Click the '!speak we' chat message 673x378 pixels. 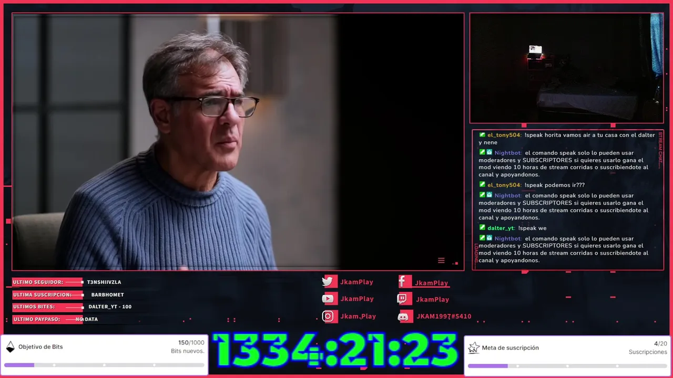coord(532,228)
